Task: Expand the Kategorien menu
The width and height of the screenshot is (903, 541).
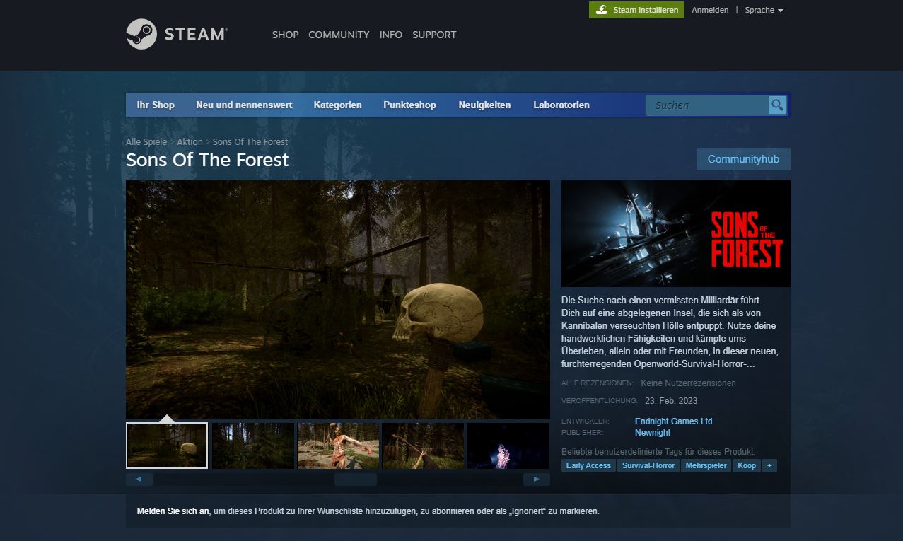Action: [337, 105]
